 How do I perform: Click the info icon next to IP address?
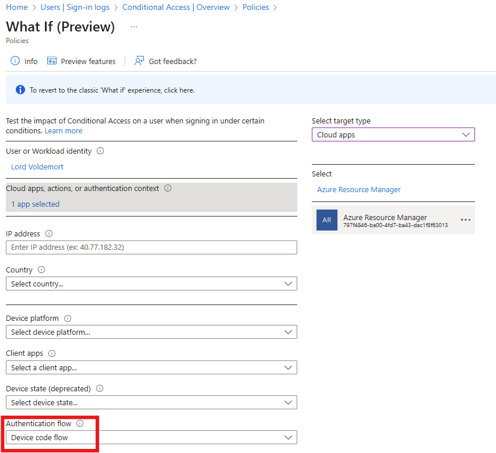[49, 234]
